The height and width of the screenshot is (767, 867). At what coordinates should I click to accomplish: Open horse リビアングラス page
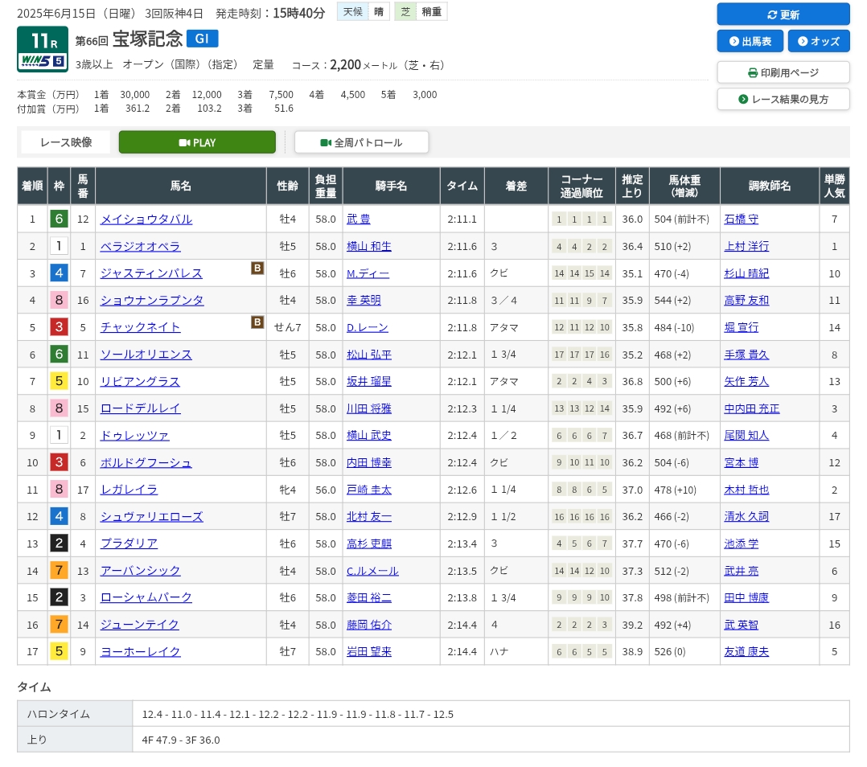coord(140,382)
